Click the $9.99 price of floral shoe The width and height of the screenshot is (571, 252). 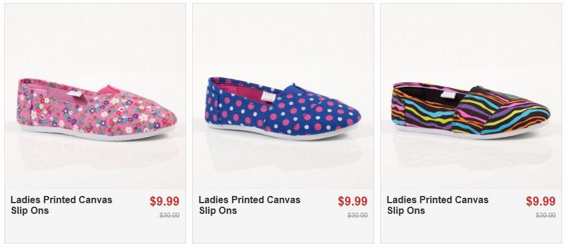pyautogui.click(x=164, y=201)
